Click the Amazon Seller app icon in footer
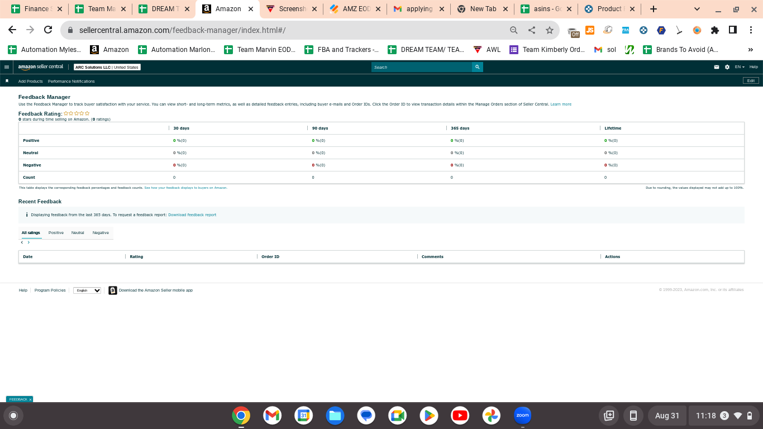Viewport: 763px width, 429px height. 113,290
